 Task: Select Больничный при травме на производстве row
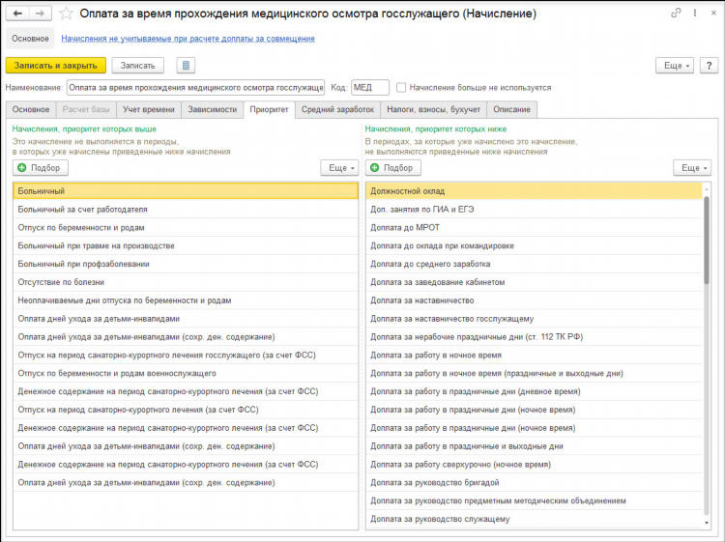point(186,245)
